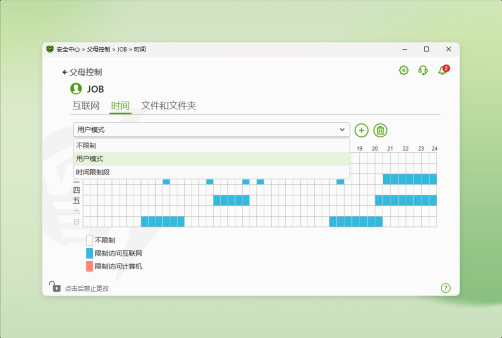This screenshot has height=338, width=502.
Task: Collapse the 用户模式 combo box arrow
Action: (342, 130)
